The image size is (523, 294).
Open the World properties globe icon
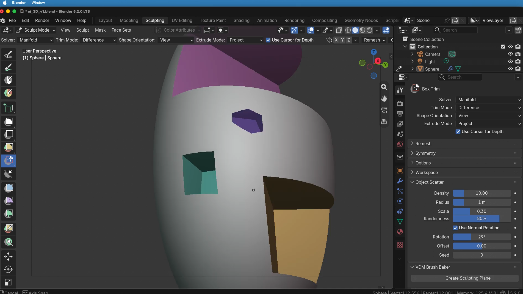400,144
